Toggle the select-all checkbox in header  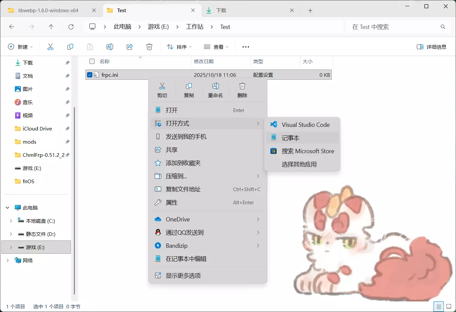(x=92, y=61)
